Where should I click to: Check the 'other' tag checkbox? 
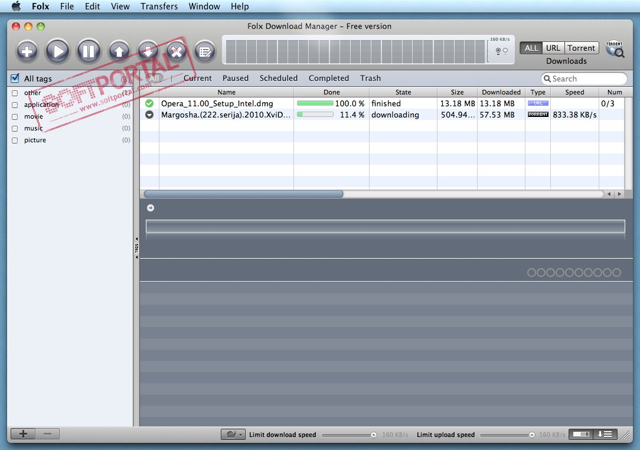click(15, 93)
